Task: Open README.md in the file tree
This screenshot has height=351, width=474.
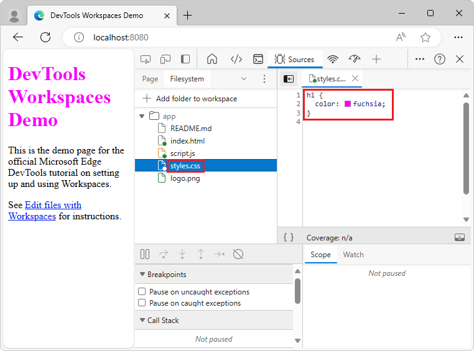Action: pyautogui.click(x=191, y=129)
